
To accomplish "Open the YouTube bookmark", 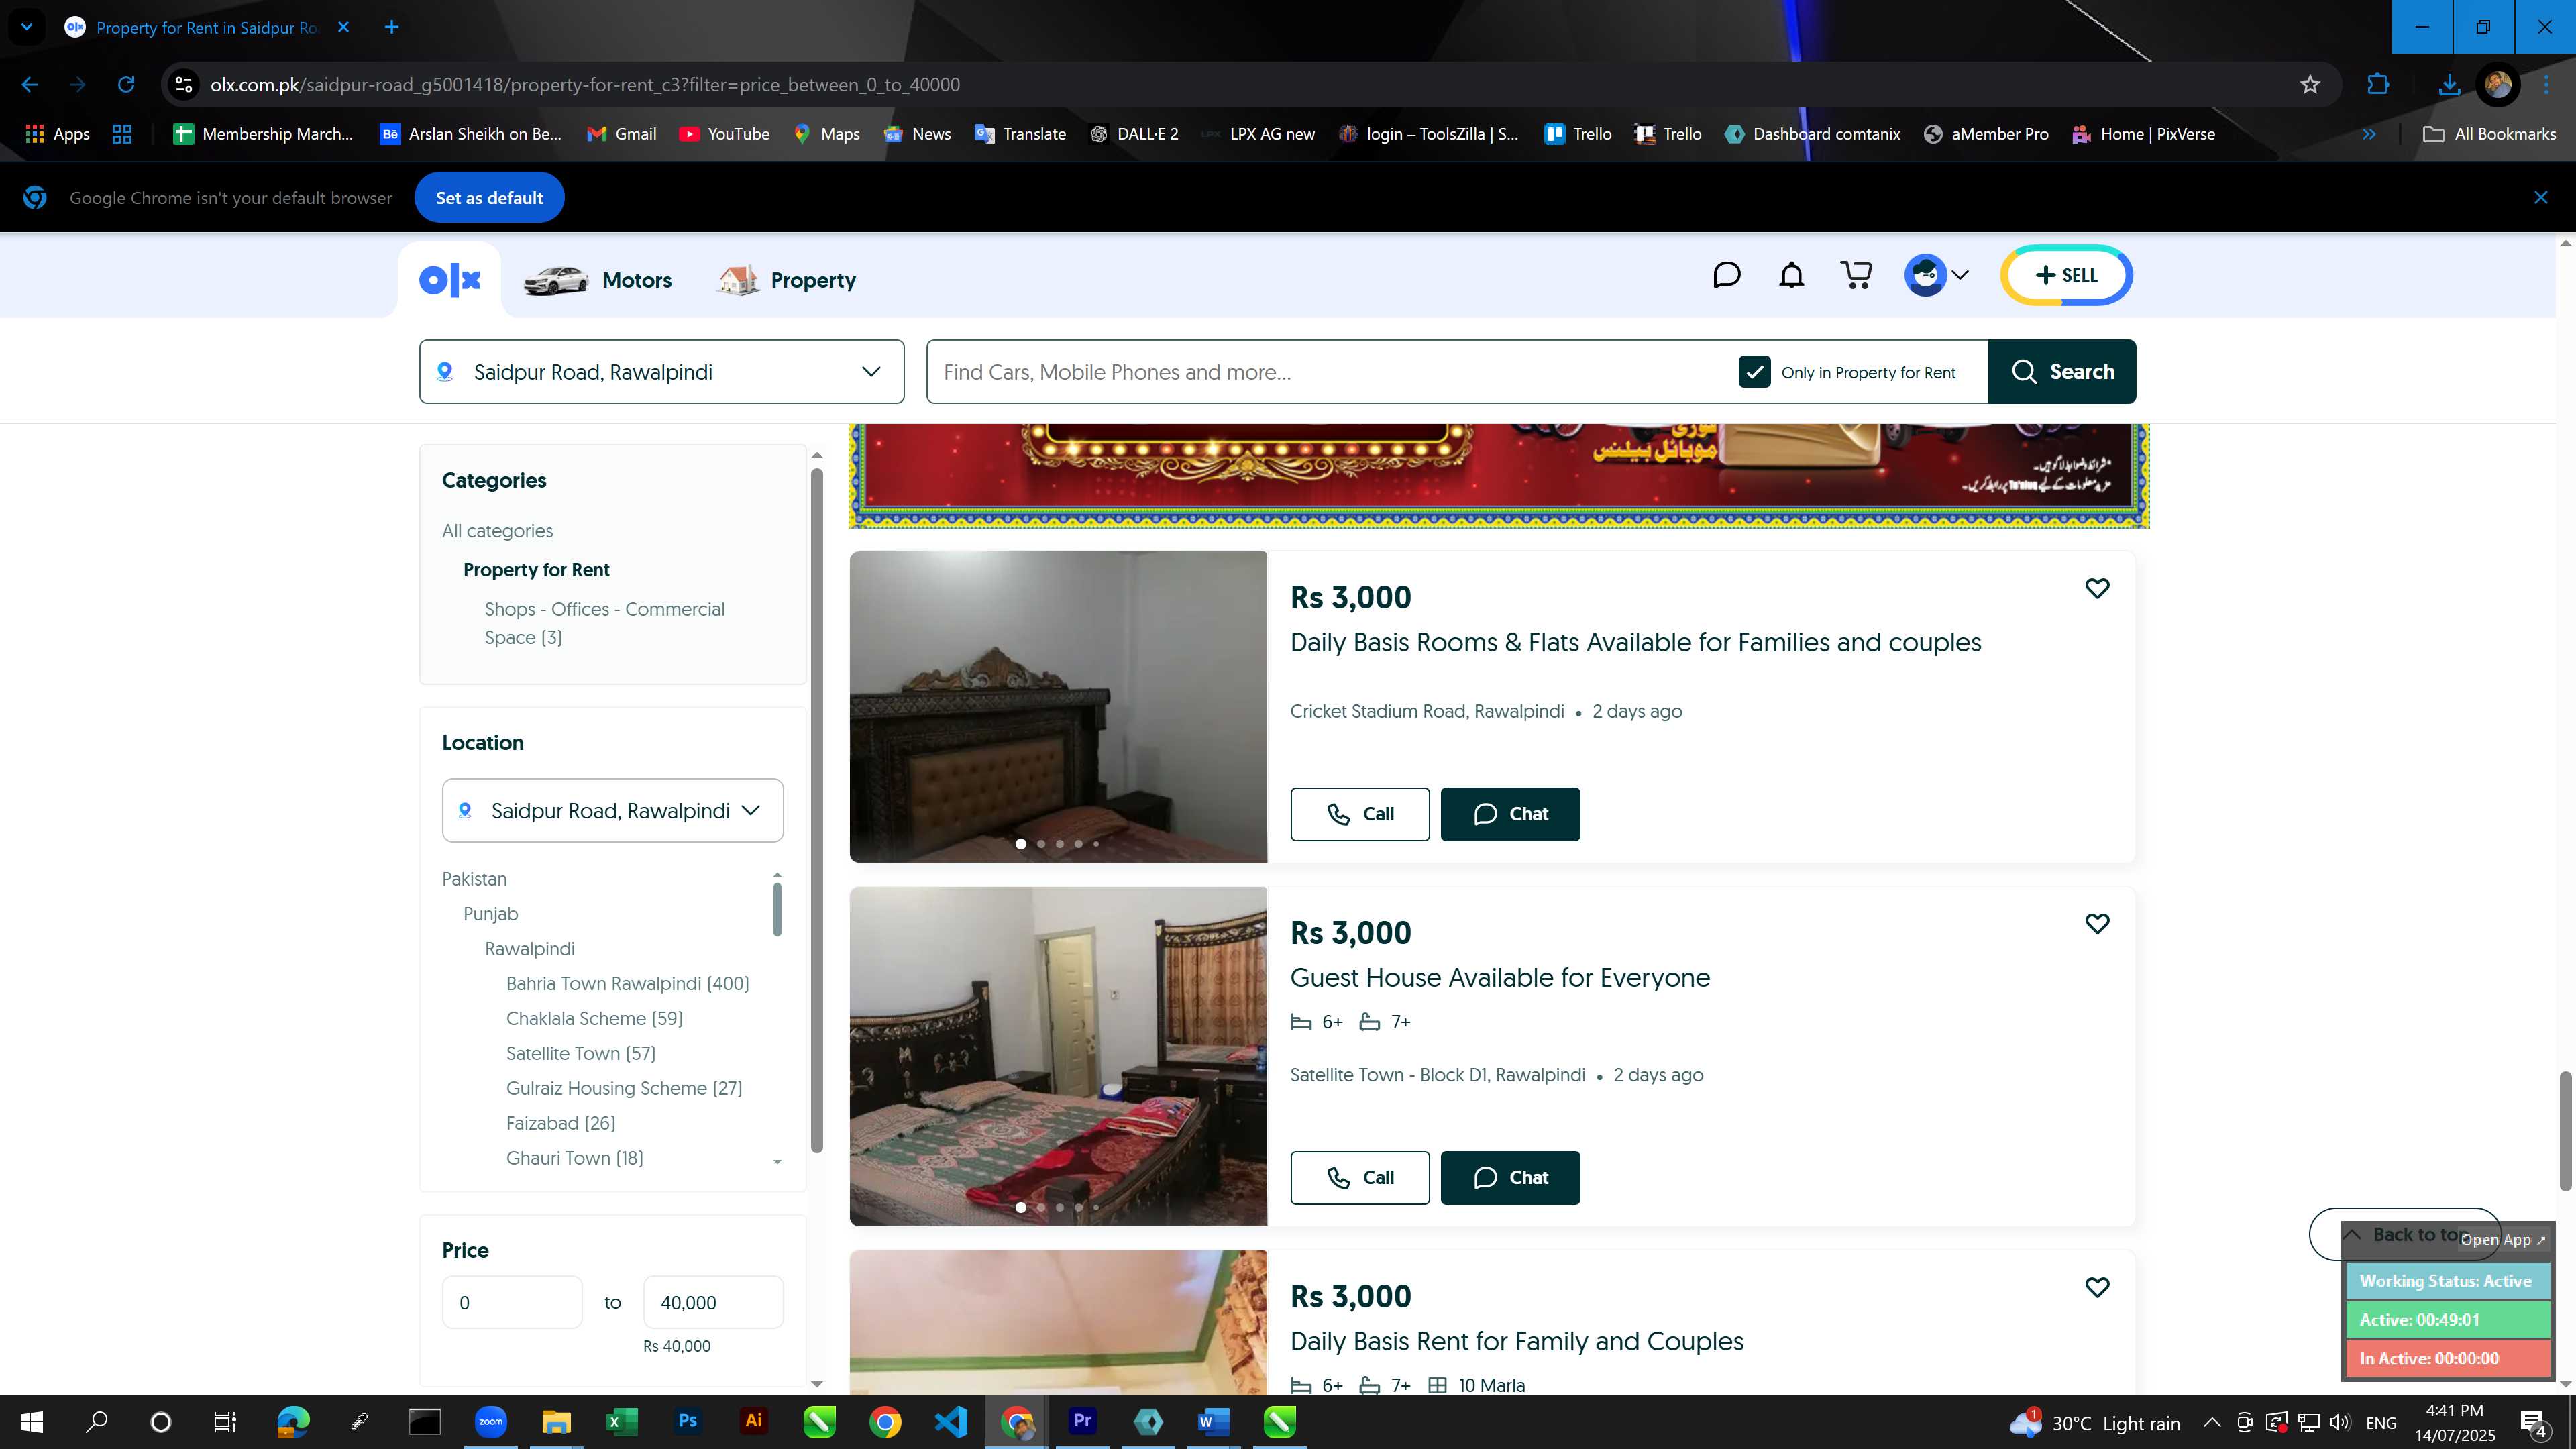I will point(724,134).
